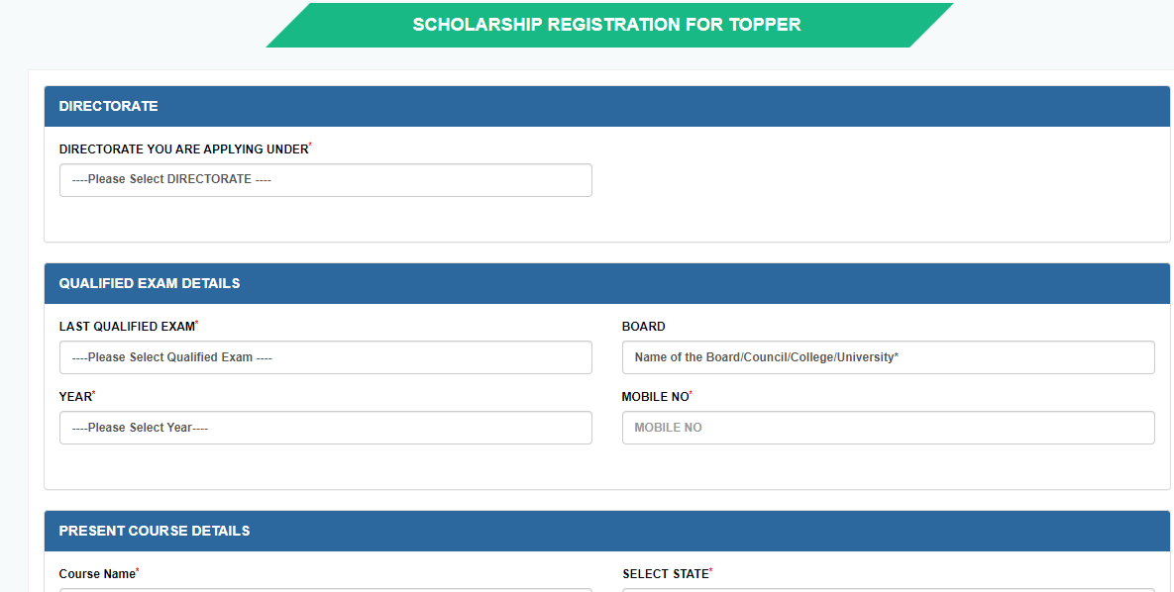Focus the Board/Council/College/University name field

click(x=888, y=357)
